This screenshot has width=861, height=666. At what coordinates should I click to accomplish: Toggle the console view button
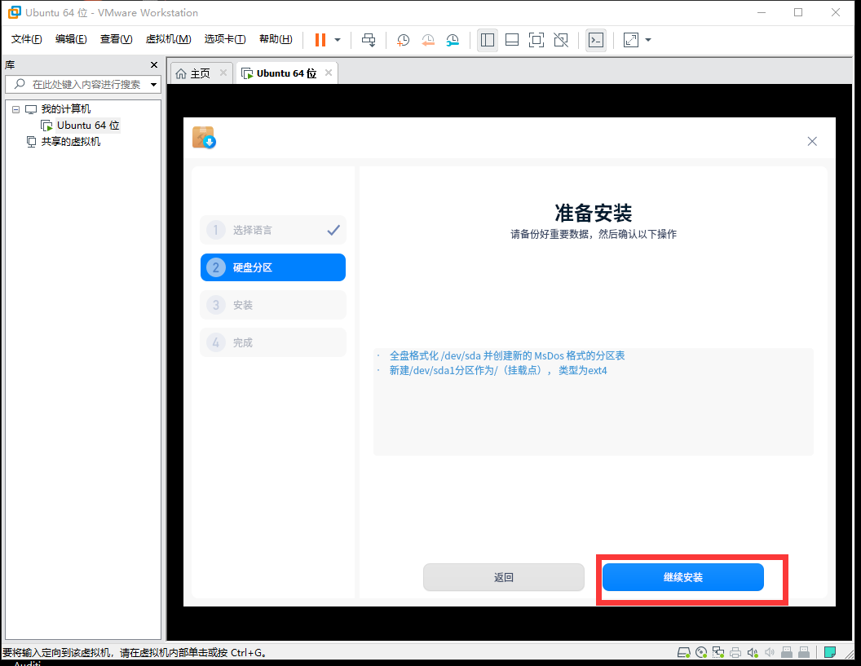tap(596, 39)
